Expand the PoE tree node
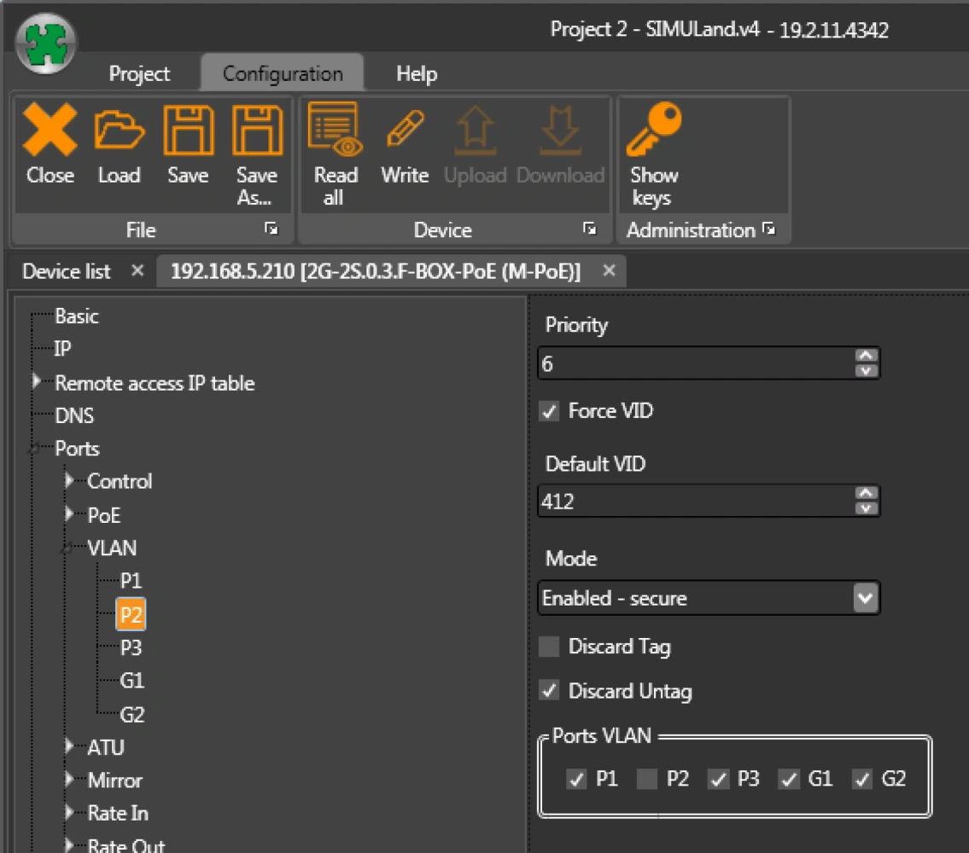This screenshot has height=853, width=969. (x=70, y=514)
